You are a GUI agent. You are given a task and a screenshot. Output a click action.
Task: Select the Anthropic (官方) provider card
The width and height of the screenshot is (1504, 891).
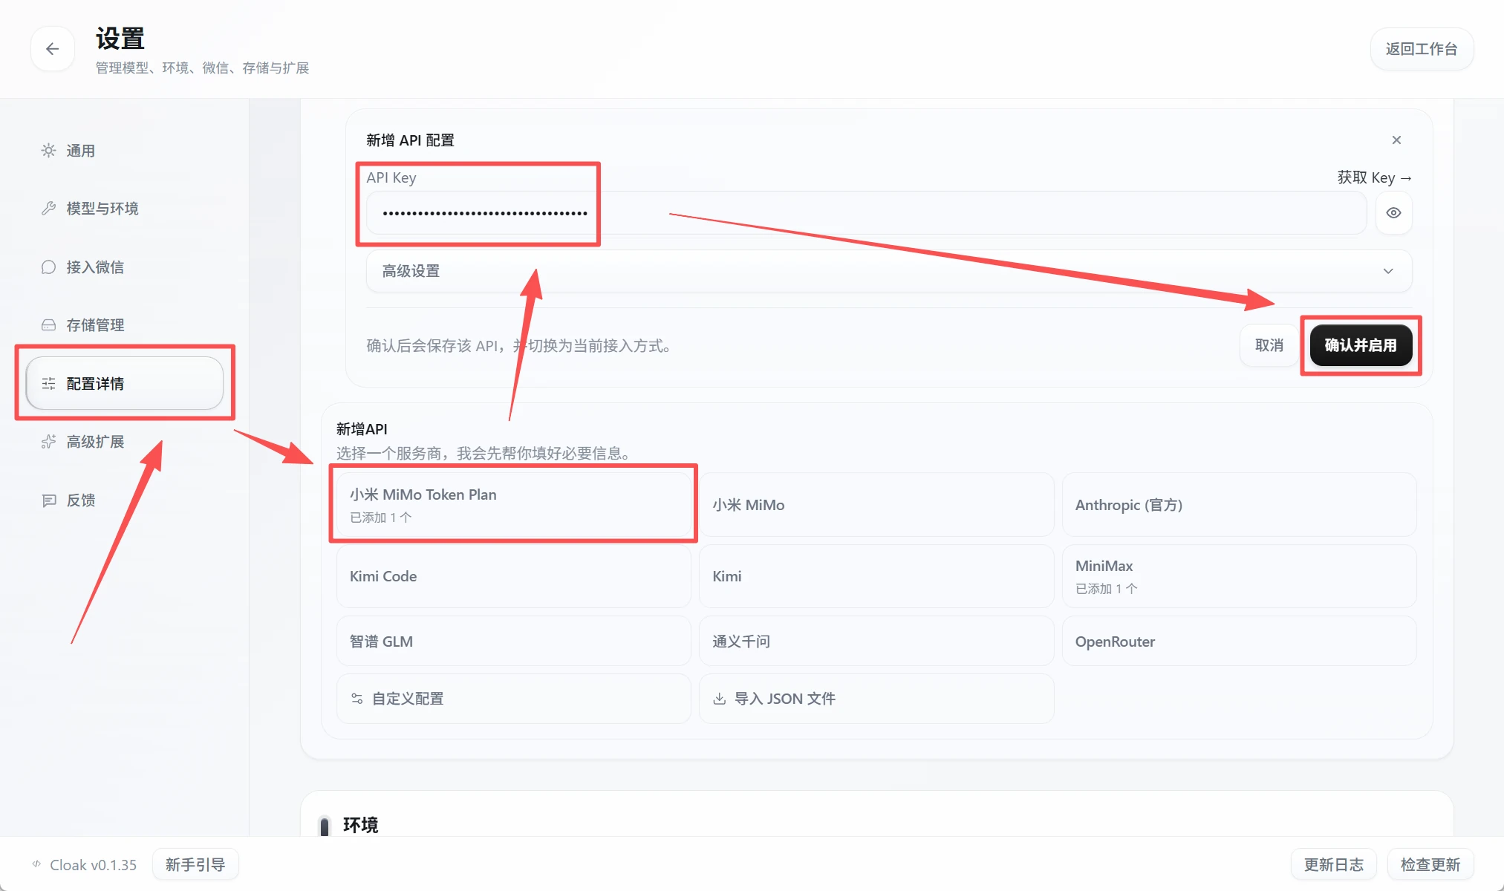1239,505
